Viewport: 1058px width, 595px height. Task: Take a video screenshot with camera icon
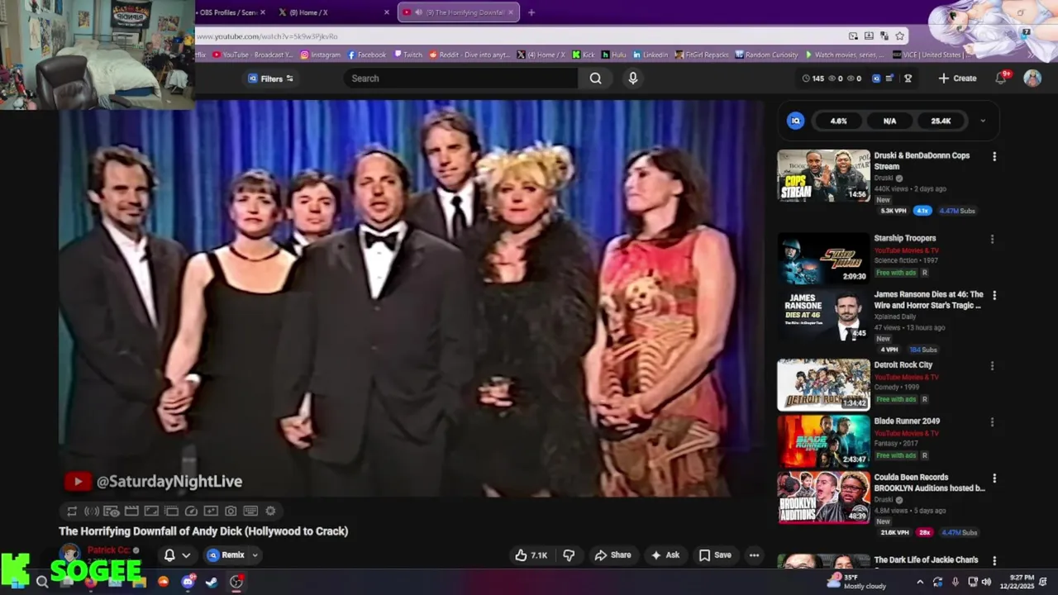click(x=231, y=512)
